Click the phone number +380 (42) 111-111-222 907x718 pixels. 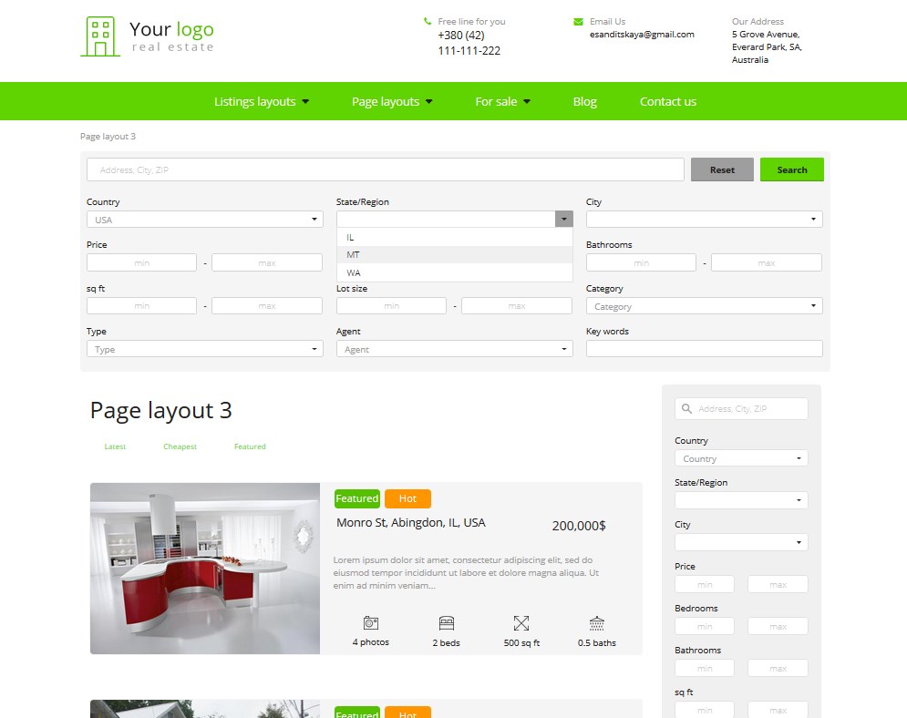click(469, 44)
